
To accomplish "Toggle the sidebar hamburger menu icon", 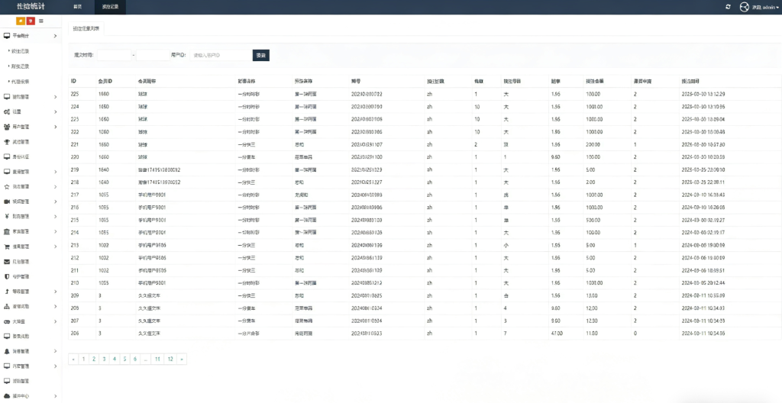I will tap(41, 21).
